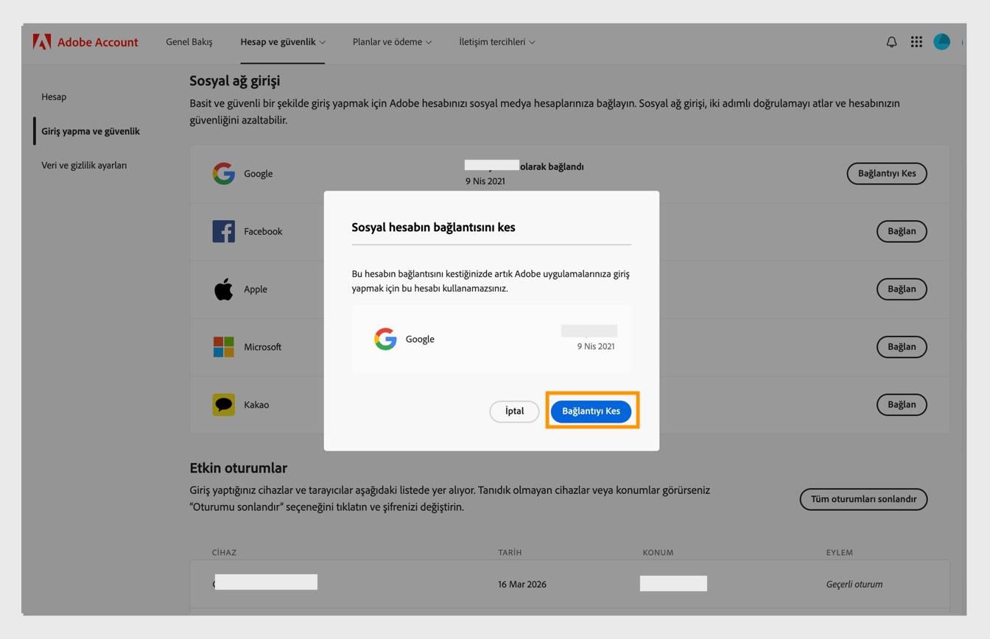Screen dimensions: 990x639
Task: Expand the Hesap ve güvenlik dropdown
Action: 282,42
